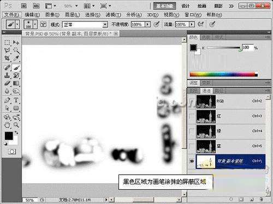Select the 3D Camera Rotate tool
The image size is (273, 204).
coord(16,117)
